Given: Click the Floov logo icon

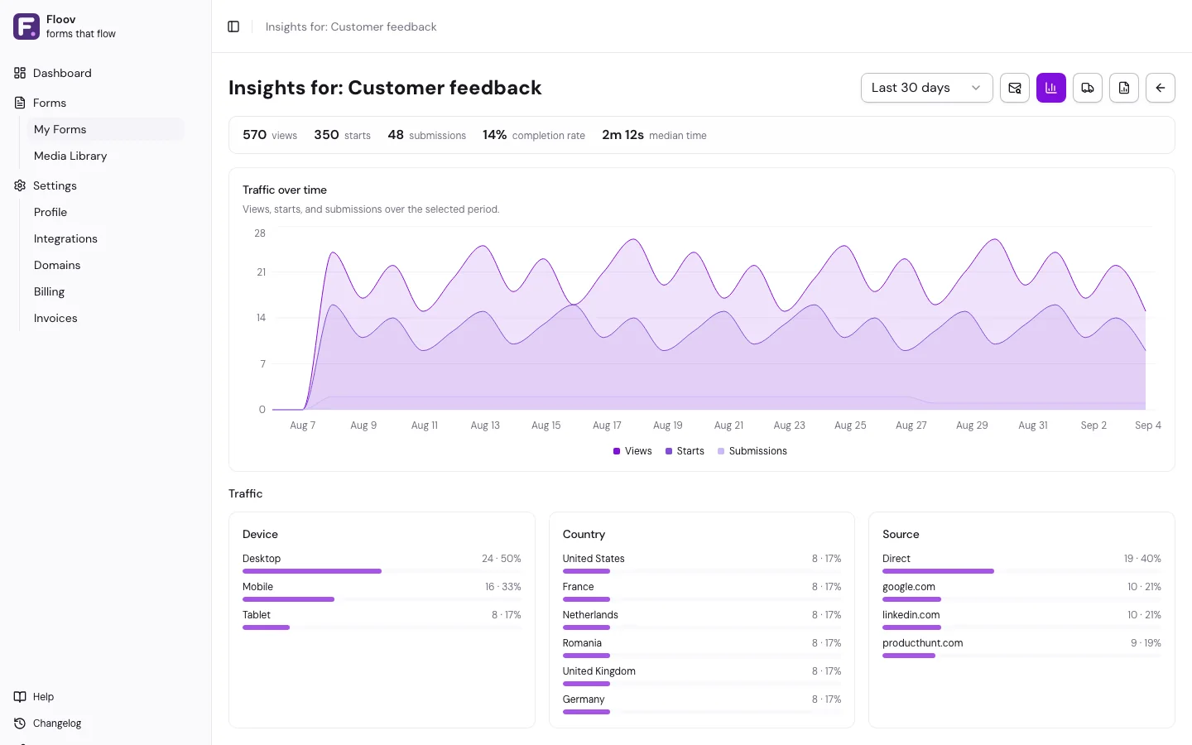Looking at the screenshot, I should pyautogui.click(x=26, y=26).
